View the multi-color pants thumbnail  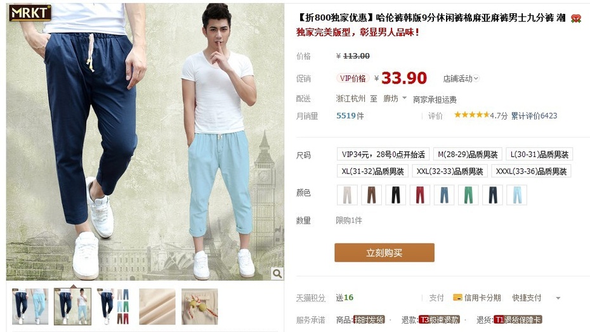coord(115,307)
